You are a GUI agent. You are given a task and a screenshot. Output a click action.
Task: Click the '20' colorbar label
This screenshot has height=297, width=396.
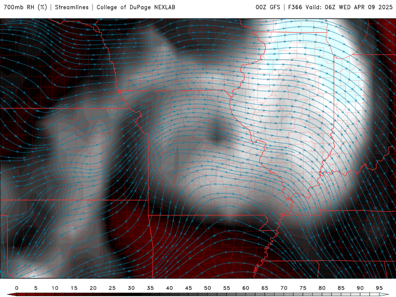(x=93, y=288)
